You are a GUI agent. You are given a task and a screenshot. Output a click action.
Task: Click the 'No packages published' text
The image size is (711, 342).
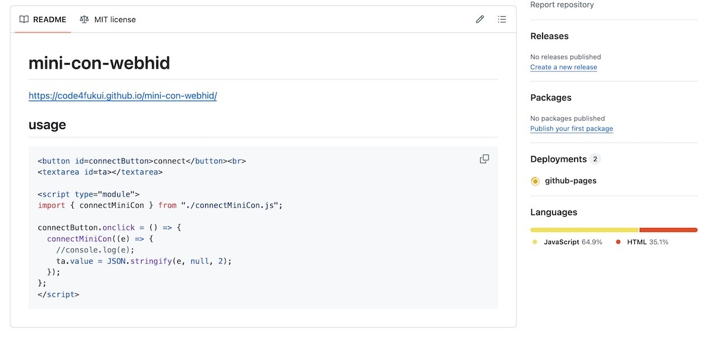(568, 119)
